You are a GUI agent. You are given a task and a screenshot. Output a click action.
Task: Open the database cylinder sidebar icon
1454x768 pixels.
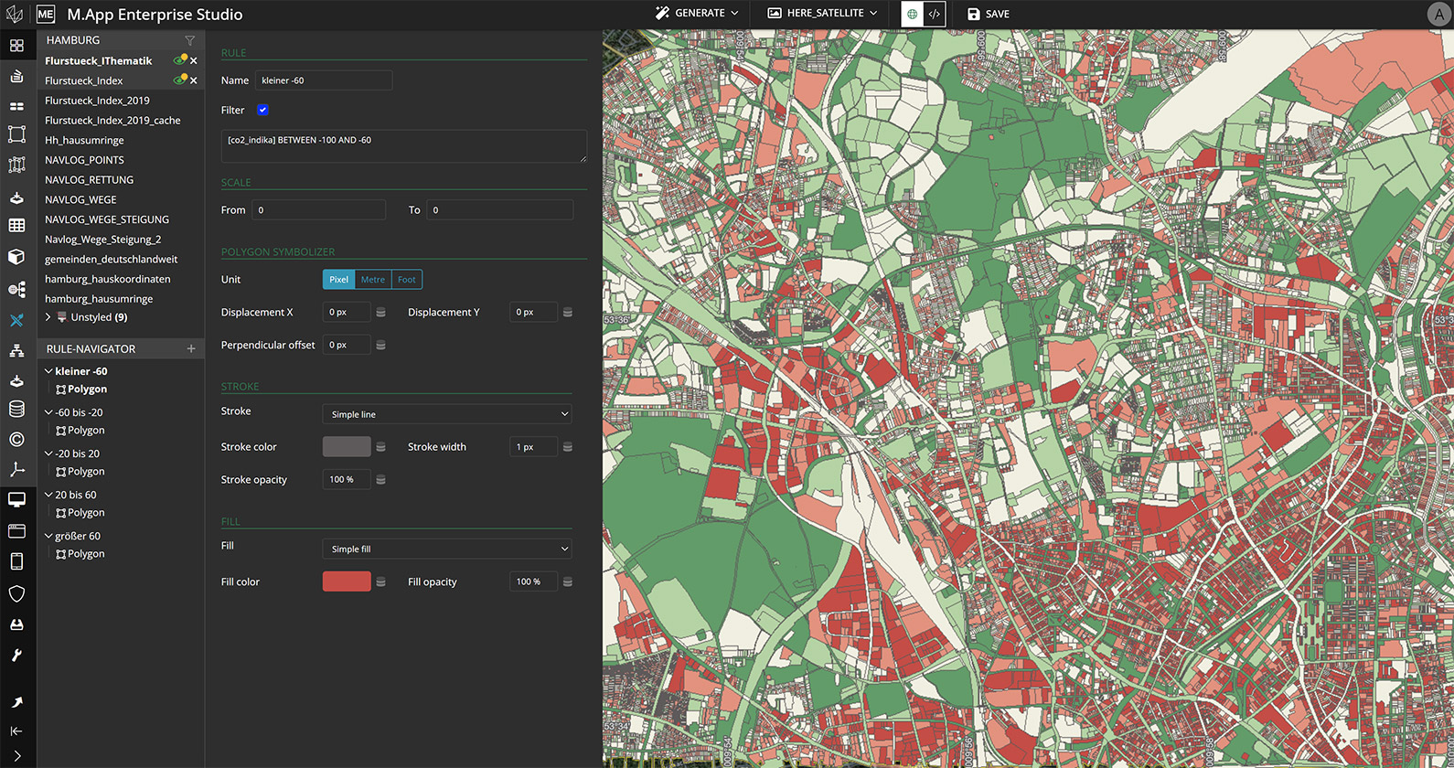click(x=16, y=409)
